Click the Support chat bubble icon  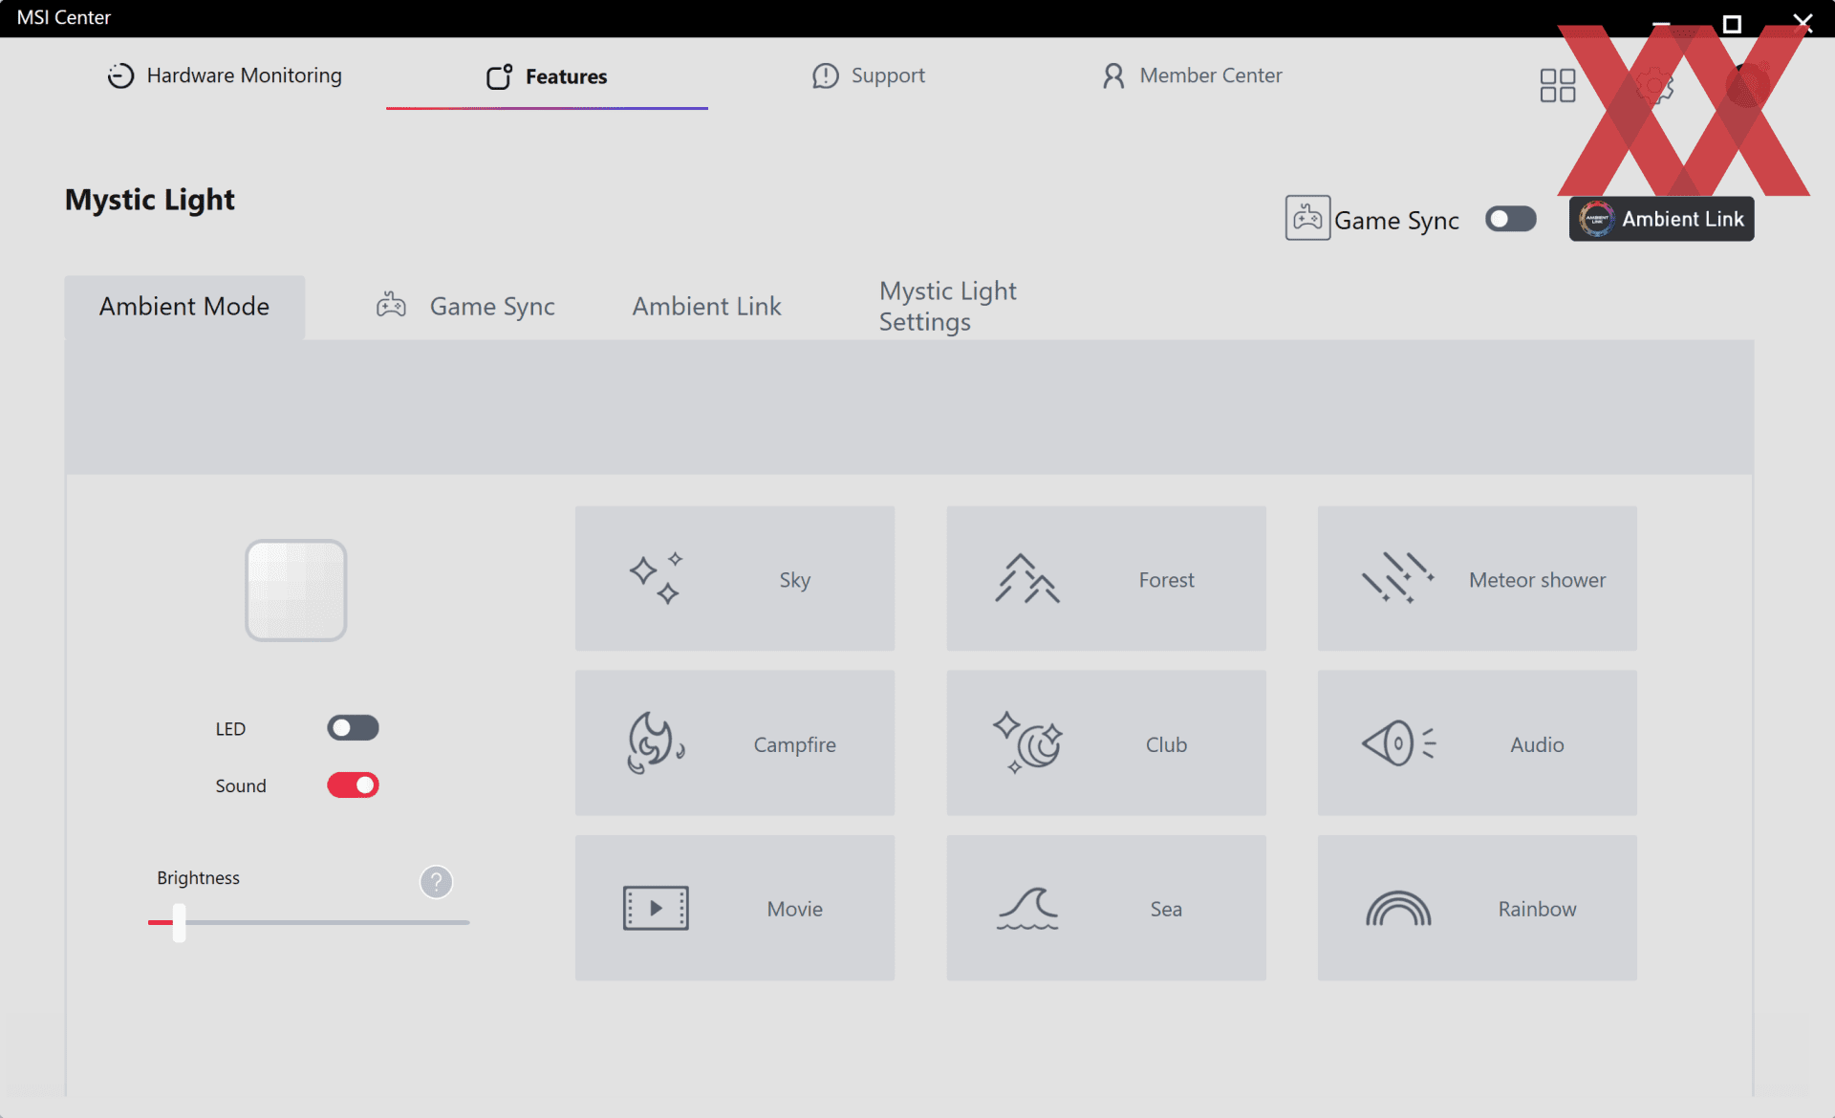click(x=825, y=75)
